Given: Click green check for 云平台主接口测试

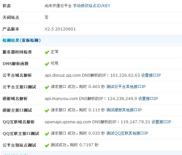Looking at the screenshot, I should pos(47,87).
